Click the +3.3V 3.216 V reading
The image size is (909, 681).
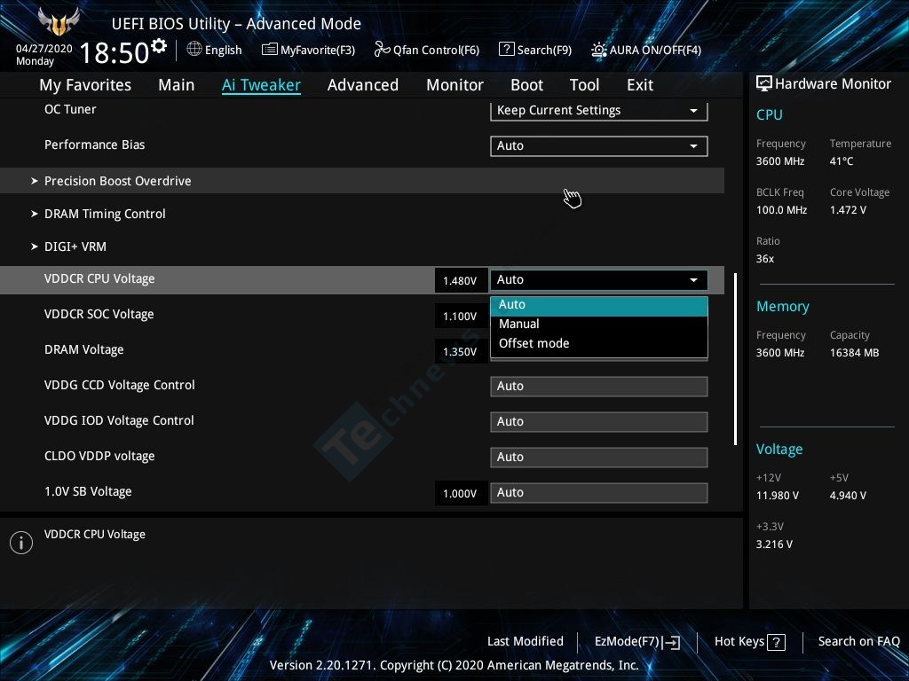[x=774, y=544]
